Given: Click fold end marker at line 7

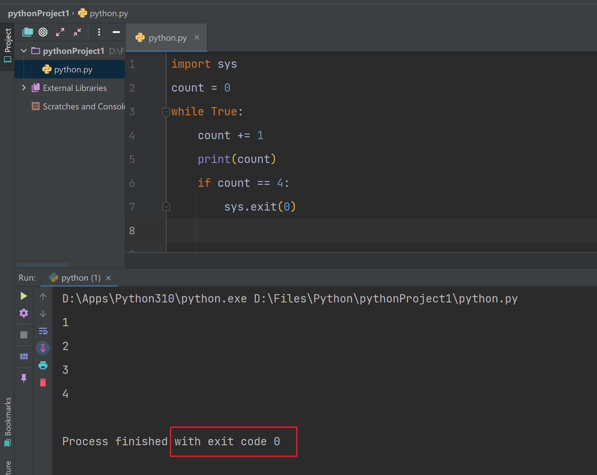Looking at the screenshot, I should pos(166,206).
